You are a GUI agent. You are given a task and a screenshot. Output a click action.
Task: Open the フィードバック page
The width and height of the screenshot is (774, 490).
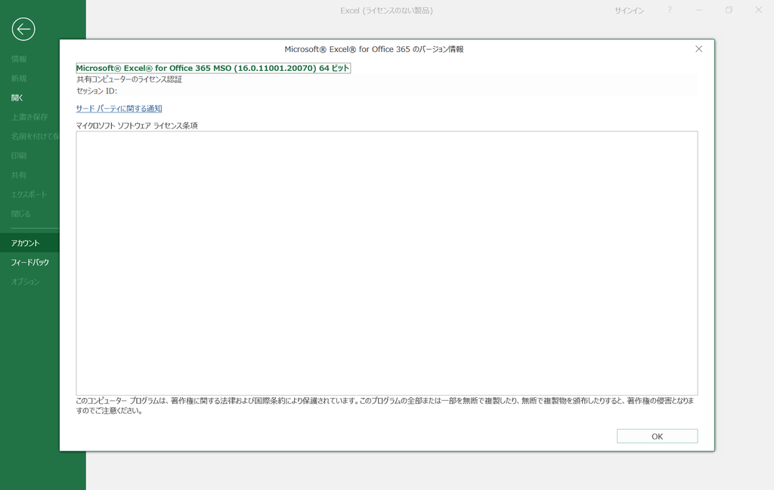click(29, 262)
